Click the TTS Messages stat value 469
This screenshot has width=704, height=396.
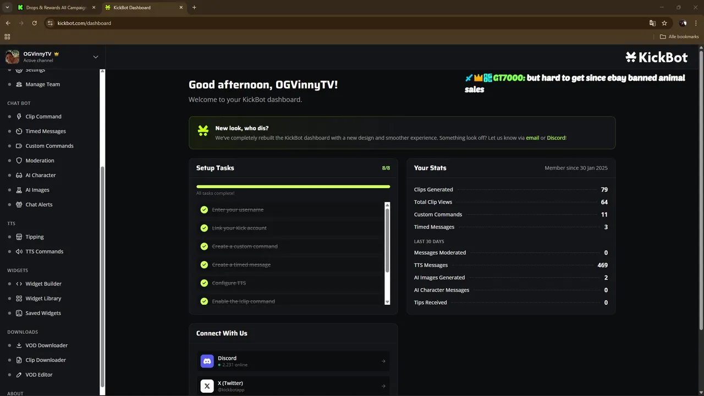click(x=602, y=265)
